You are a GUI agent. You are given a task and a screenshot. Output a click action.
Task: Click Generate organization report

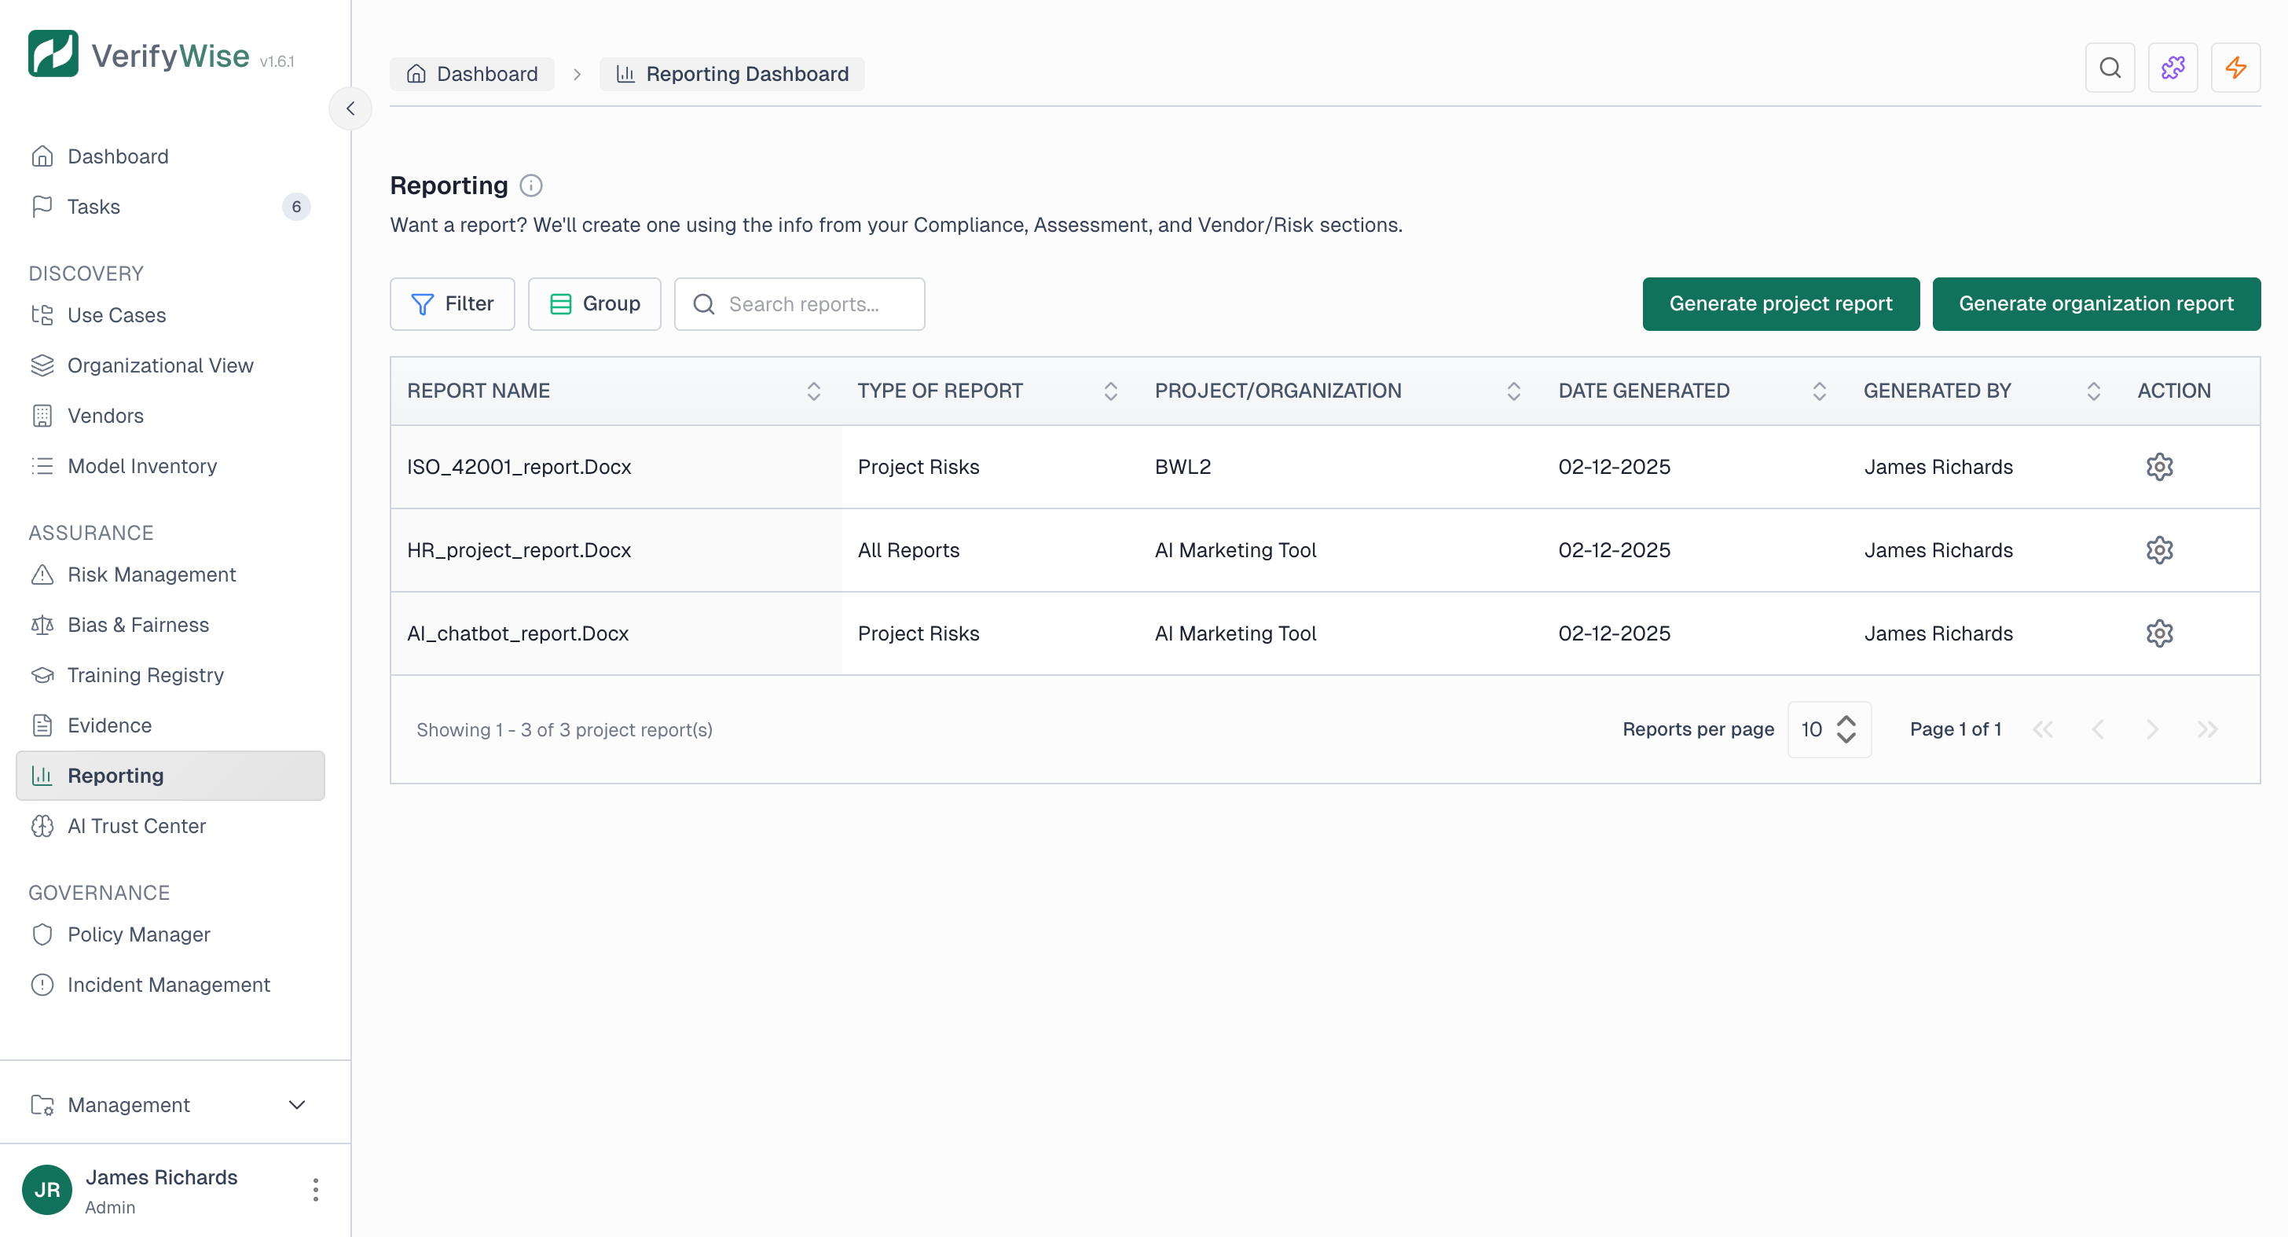pyautogui.click(x=2096, y=303)
